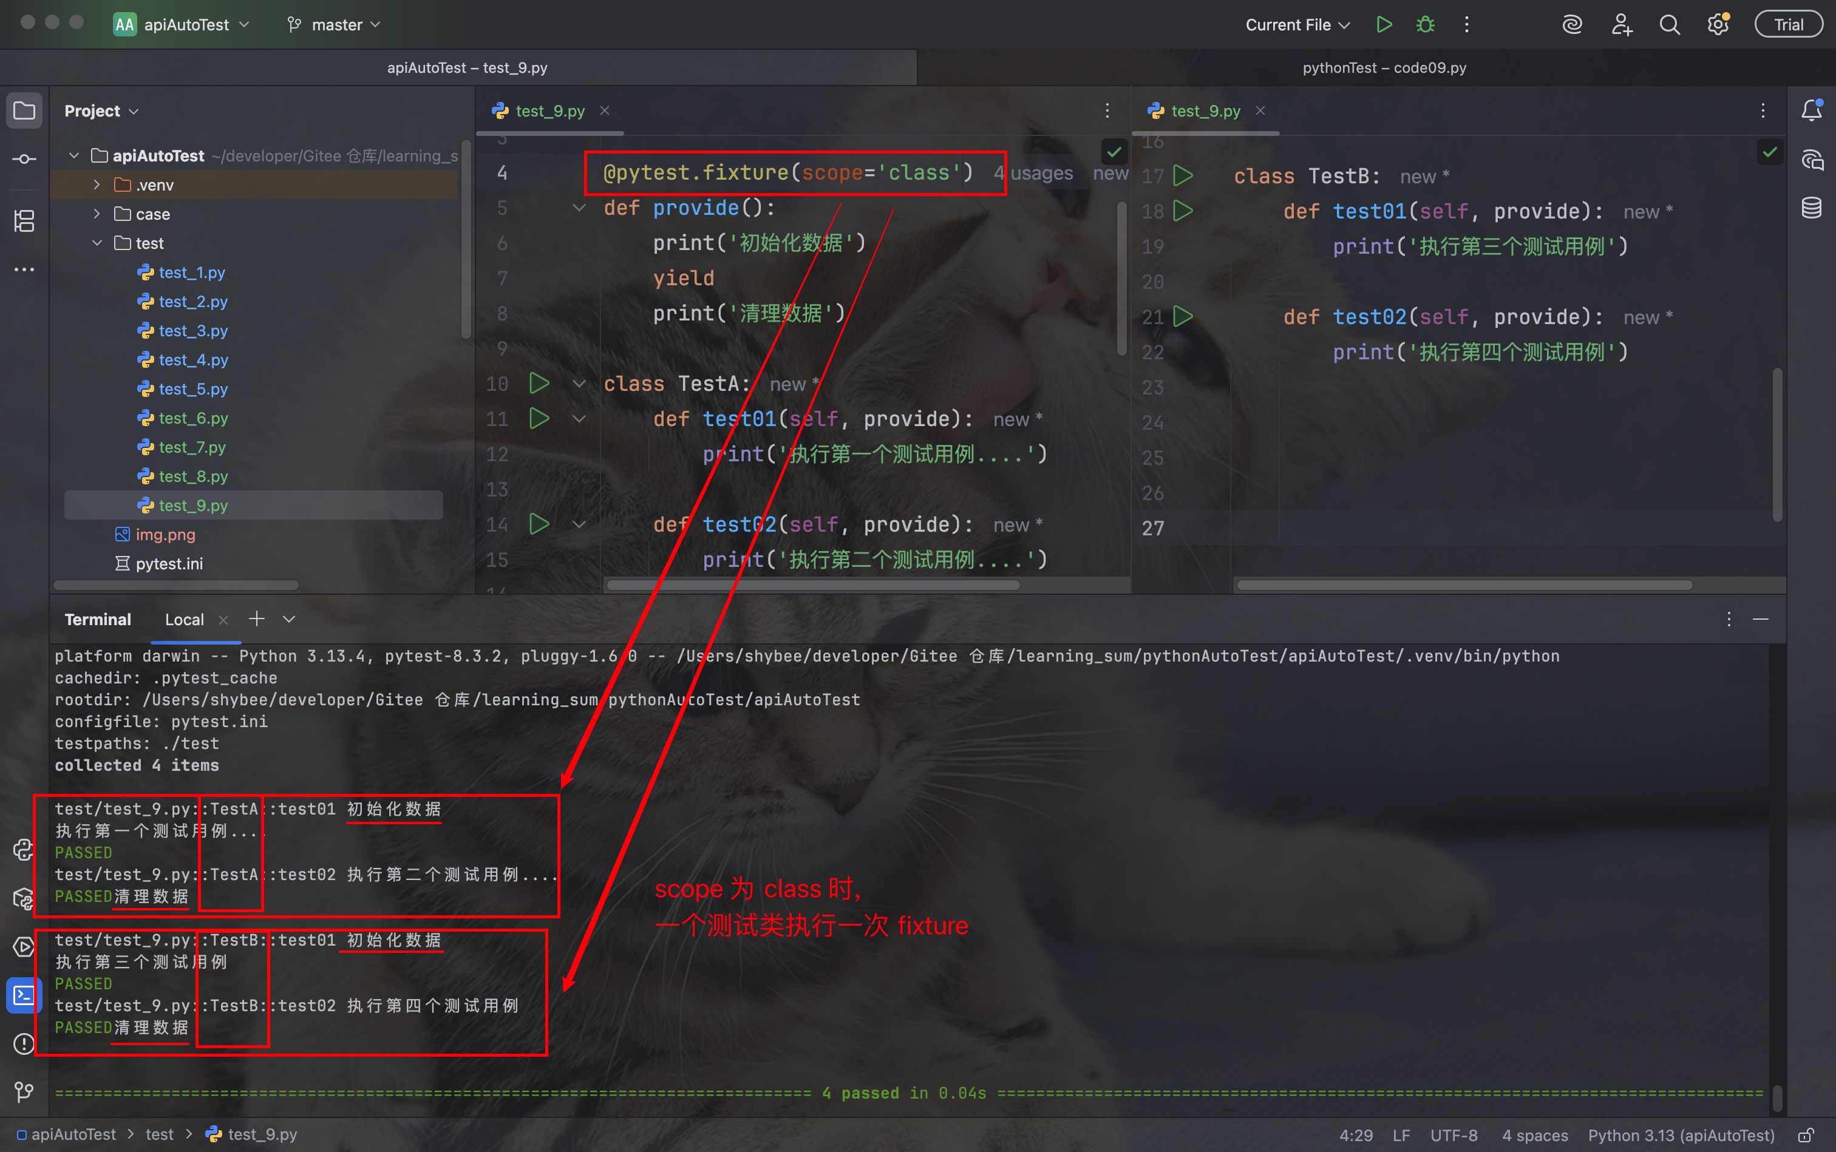Open the Notifications bell icon
Viewport: 1836px width, 1152px height.
(x=1812, y=110)
